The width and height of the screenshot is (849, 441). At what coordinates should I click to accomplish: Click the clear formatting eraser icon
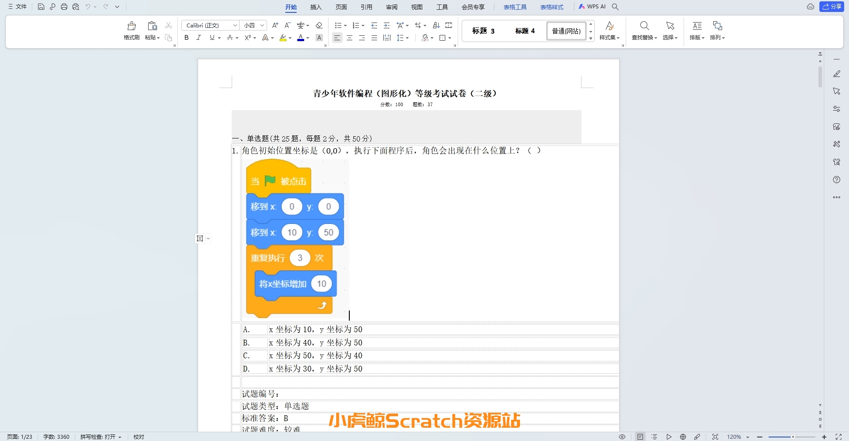coord(319,25)
